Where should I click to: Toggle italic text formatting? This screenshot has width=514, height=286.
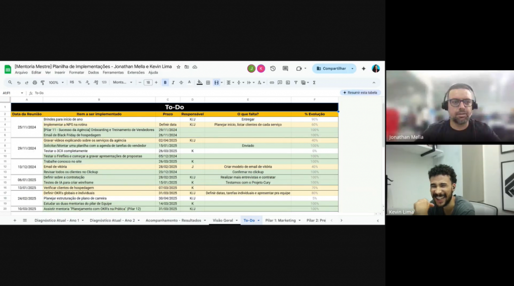(x=173, y=82)
